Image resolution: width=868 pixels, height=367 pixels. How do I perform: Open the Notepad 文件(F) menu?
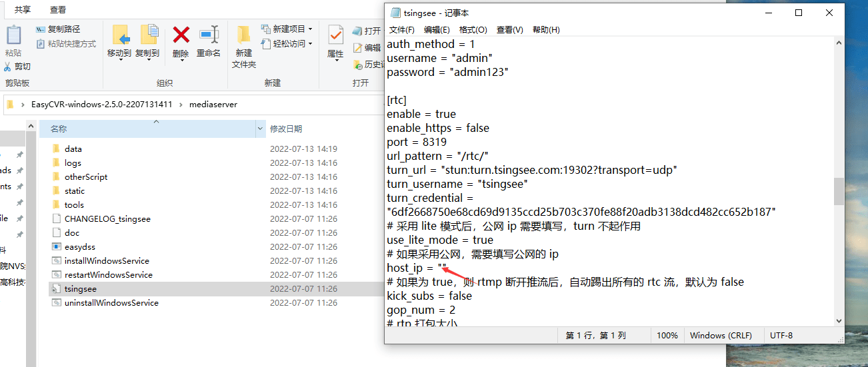coord(402,30)
